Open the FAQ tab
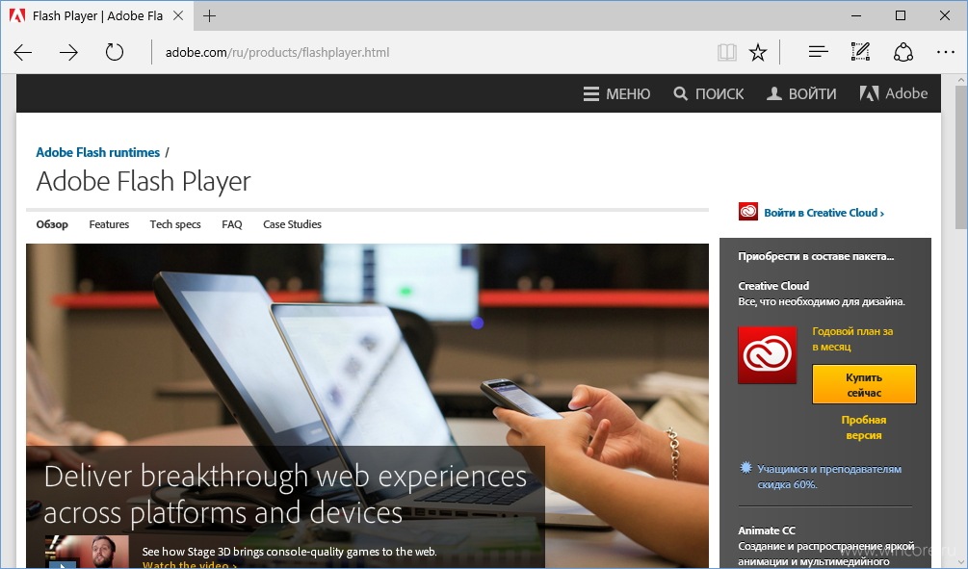Image resolution: width=968 pixels, height=569 pixels. tap(231, 224)
